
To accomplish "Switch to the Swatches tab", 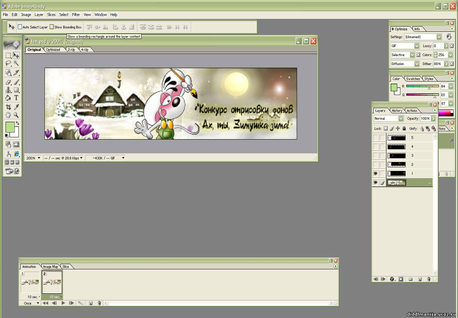I will [x=413, y=79].
